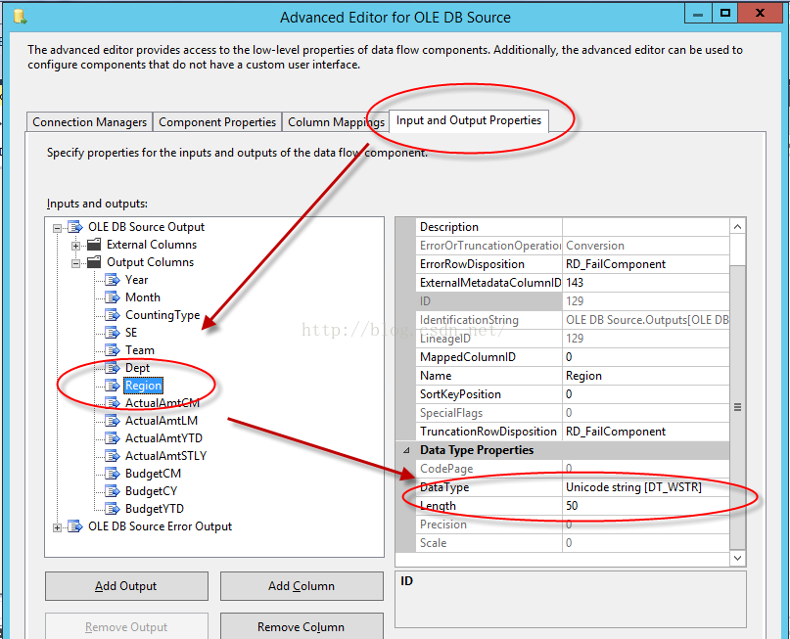
Task: Collapse the OLE DB Source Output node
Action: (57, 228)
